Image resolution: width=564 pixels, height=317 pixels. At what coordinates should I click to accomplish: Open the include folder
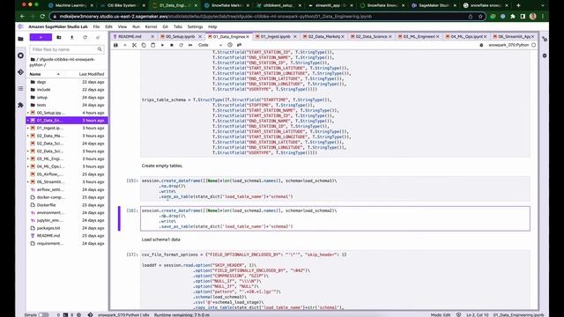67,90
